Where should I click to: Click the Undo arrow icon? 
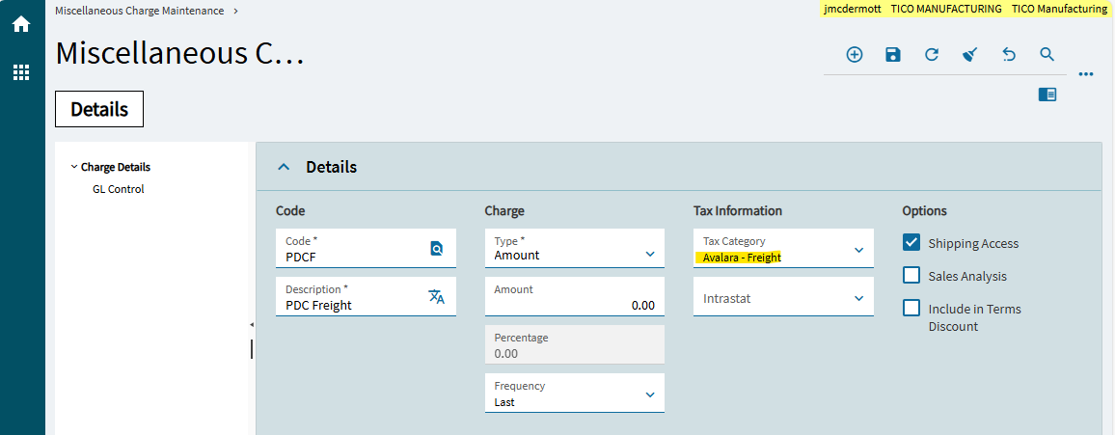(x=1008, y=55)
